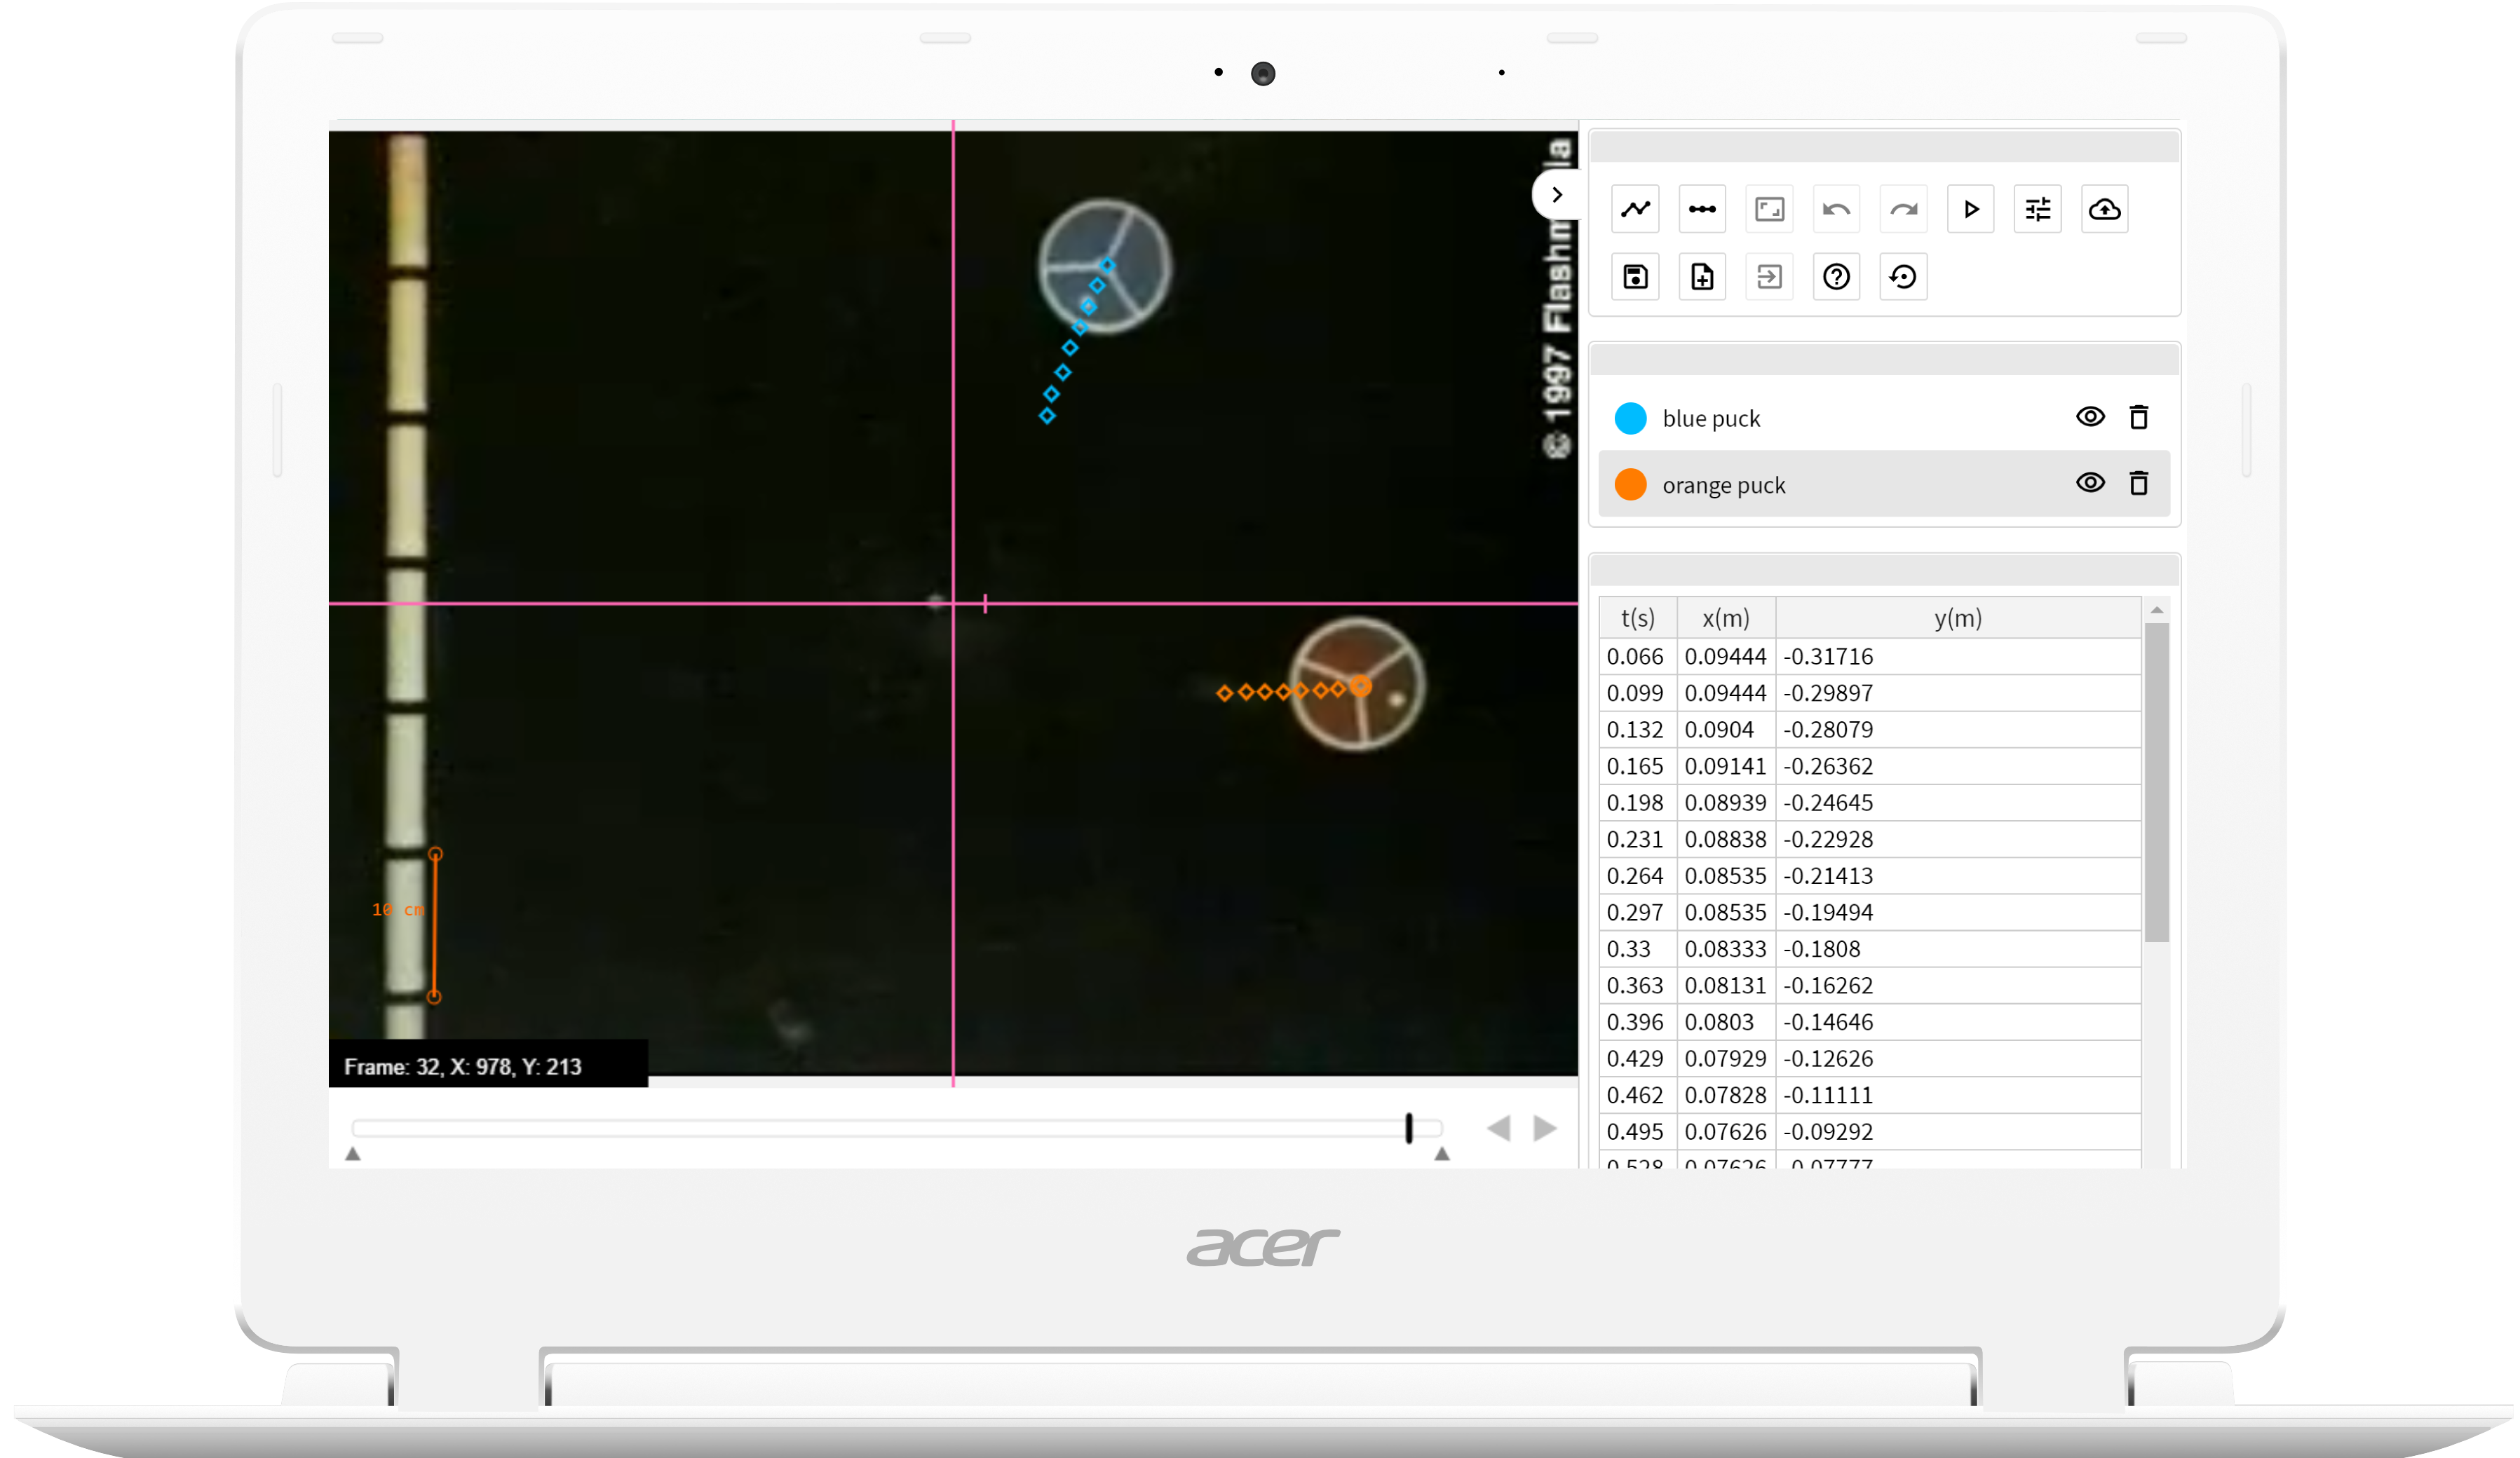
Task: Export the tracked data
Action: click(1769, 277)
